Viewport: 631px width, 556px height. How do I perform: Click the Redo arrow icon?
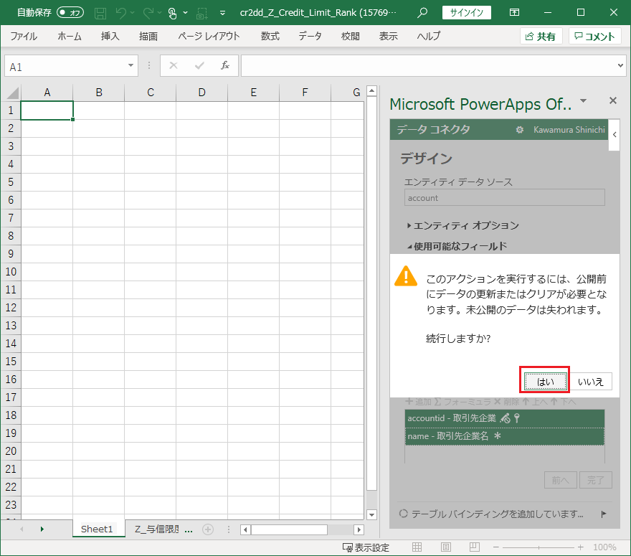point(148,13)
